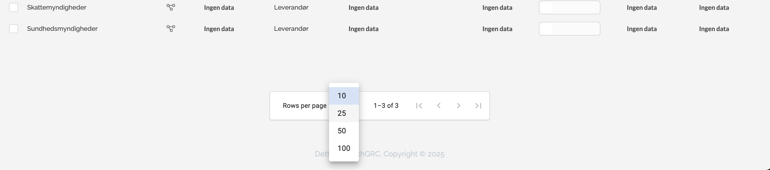This screenshot has width=770, height=170.
Task: Go to the next page
Action: click(x=459, y=106)
